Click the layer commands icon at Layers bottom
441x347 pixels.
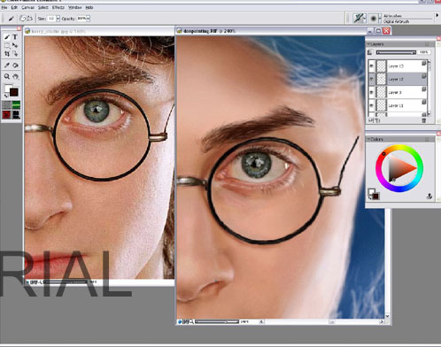[372, 120]
